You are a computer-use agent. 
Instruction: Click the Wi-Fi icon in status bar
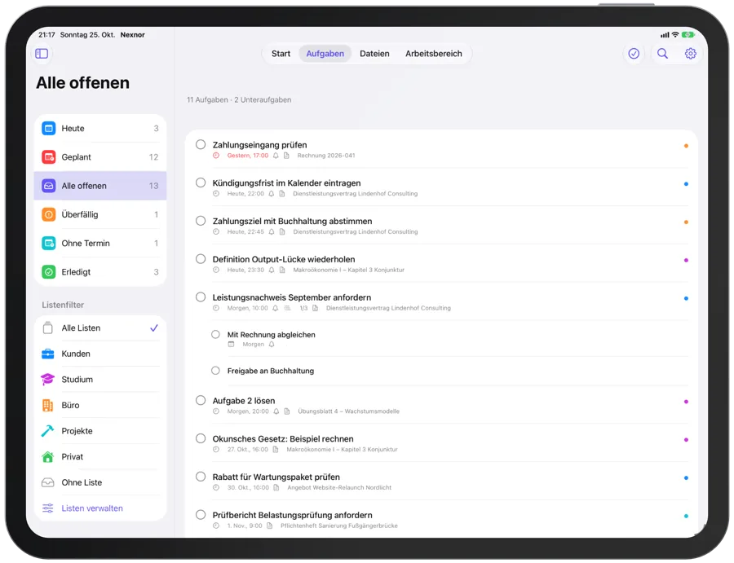[675, 34]
